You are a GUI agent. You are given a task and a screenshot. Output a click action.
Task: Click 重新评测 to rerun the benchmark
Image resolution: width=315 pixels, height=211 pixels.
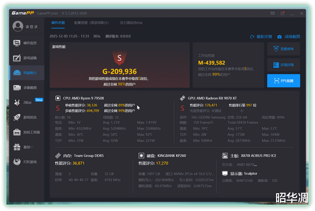point(261,36)
